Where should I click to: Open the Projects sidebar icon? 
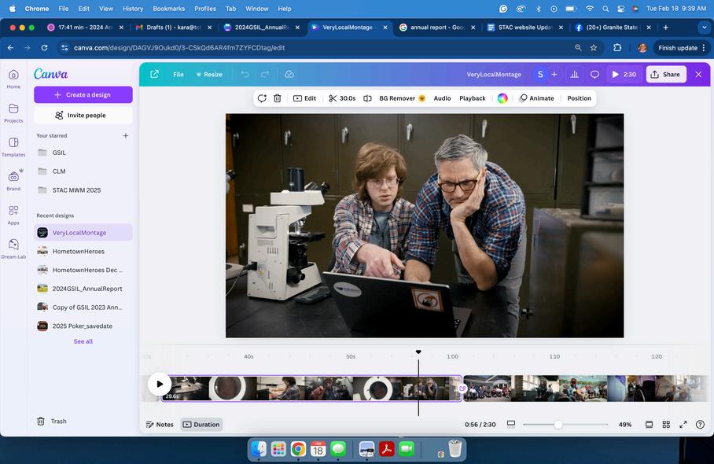coord(13,113)
